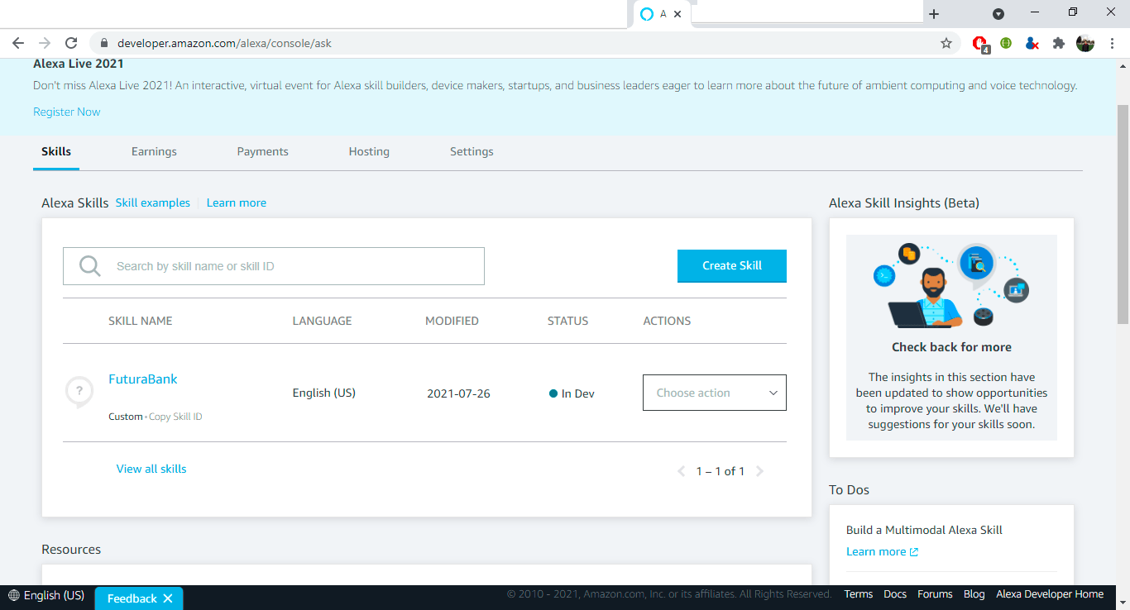
Task: Focus the skill name search field
Action: coord(274,266)
